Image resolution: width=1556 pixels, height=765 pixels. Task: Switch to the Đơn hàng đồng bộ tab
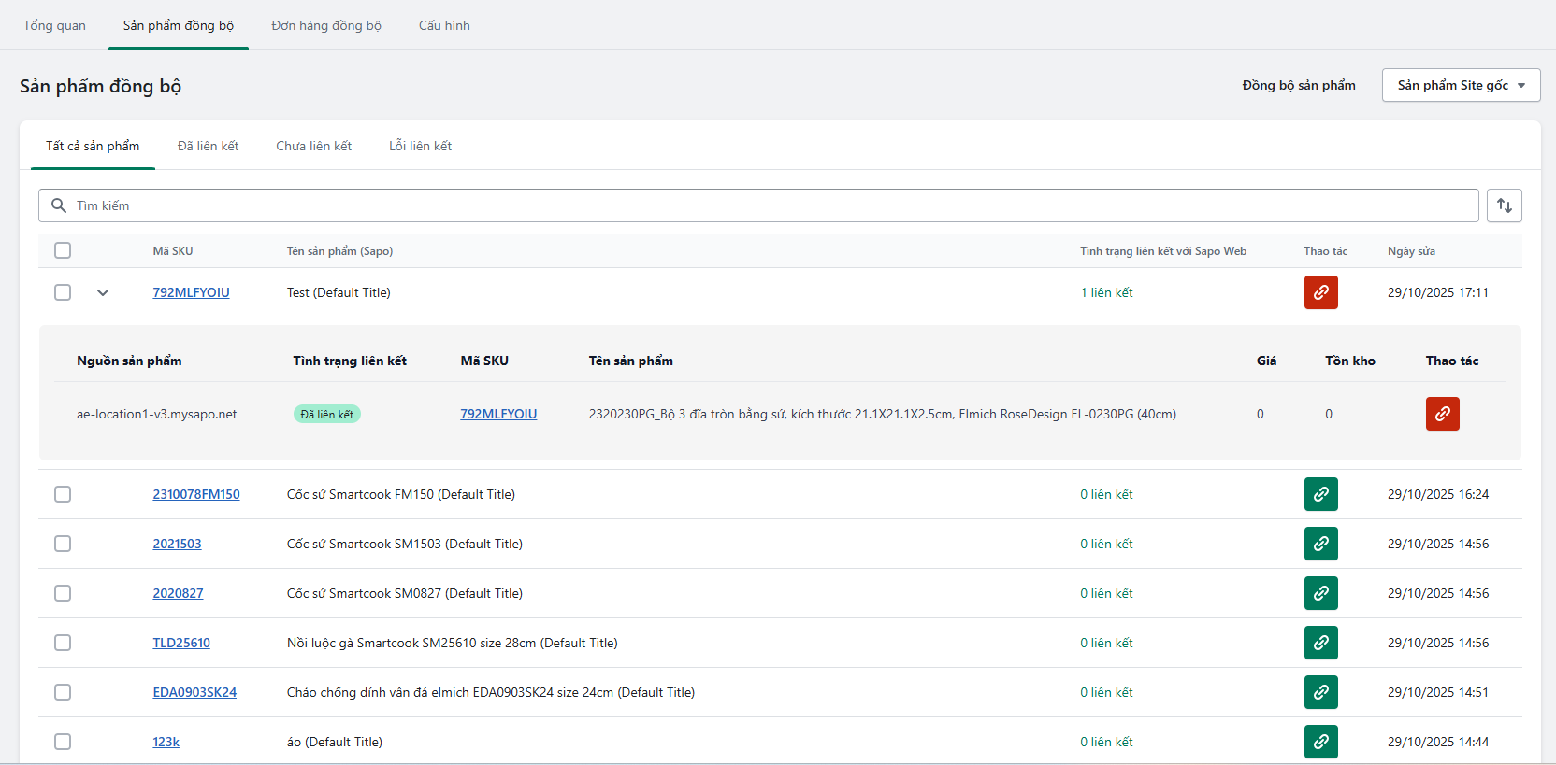326,25
